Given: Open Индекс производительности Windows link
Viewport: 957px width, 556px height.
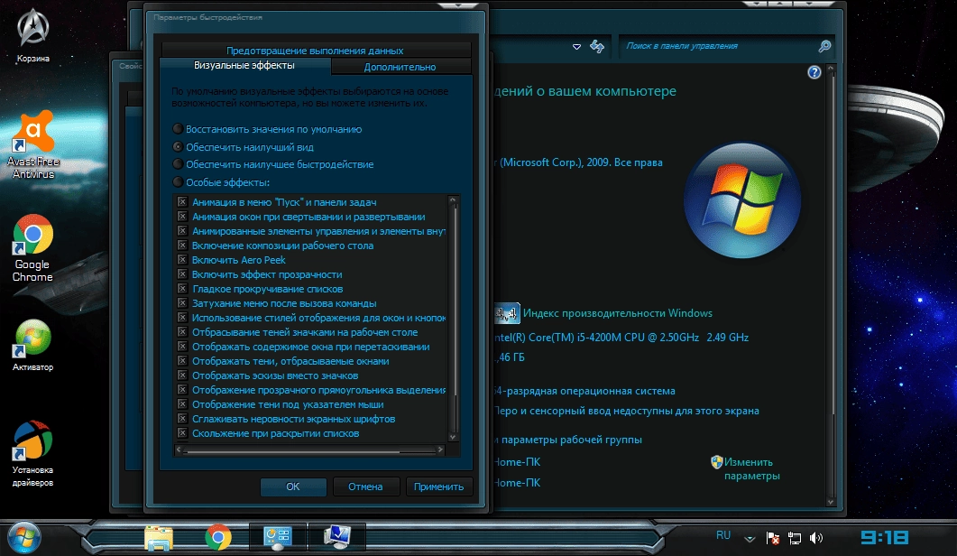Looking at the screenshot, I should coord(618,313).
